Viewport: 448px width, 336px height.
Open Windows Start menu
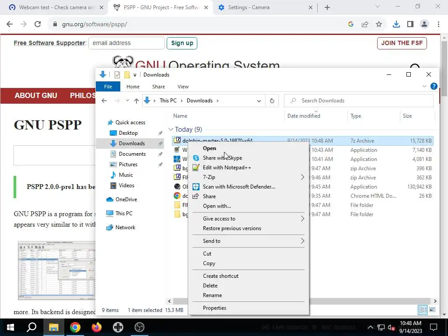click(x=10, y=327)
